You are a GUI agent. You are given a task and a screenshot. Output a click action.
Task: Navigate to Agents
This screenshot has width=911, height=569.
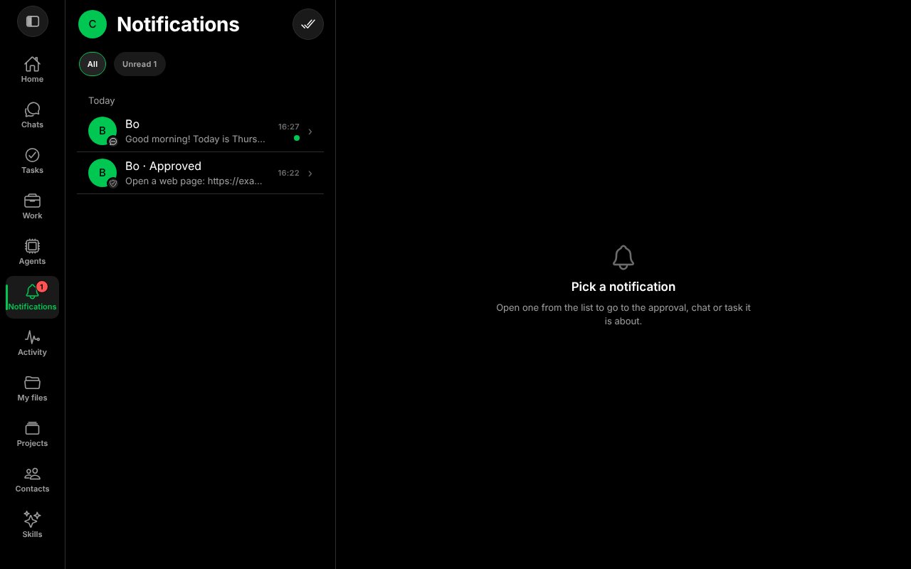point(32,252)
